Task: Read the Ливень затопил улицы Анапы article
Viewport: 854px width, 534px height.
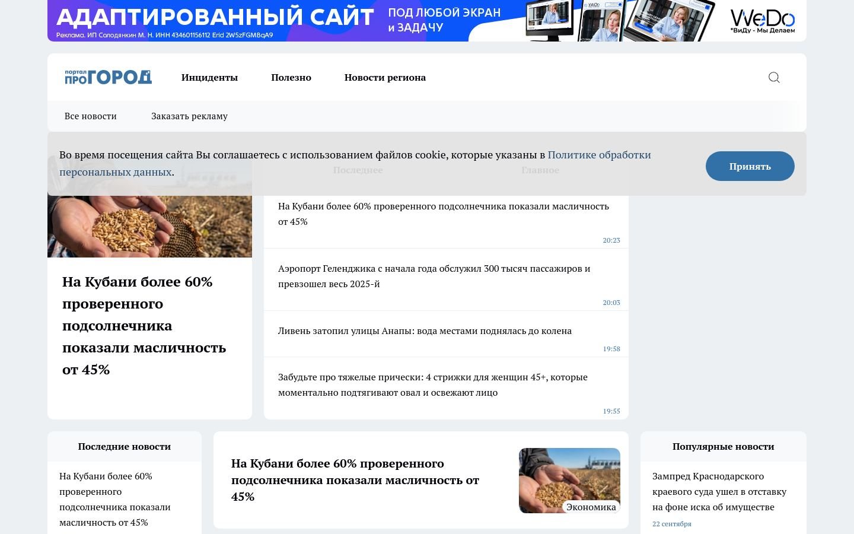Action: pos(425,330)
